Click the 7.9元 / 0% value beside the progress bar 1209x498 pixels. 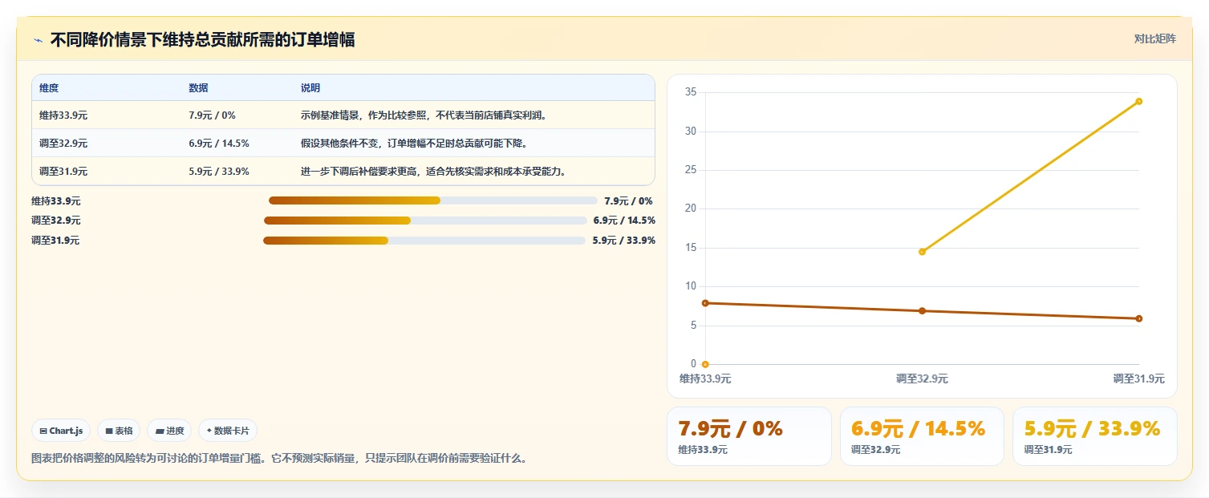pos(629,201)
